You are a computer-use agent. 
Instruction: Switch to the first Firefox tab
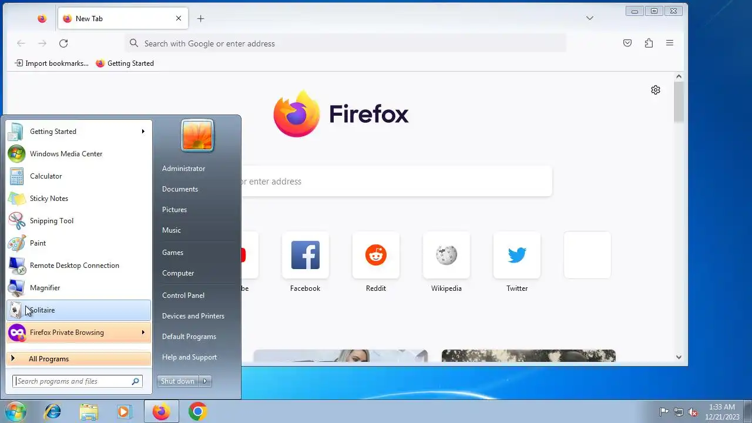[42, 19]
